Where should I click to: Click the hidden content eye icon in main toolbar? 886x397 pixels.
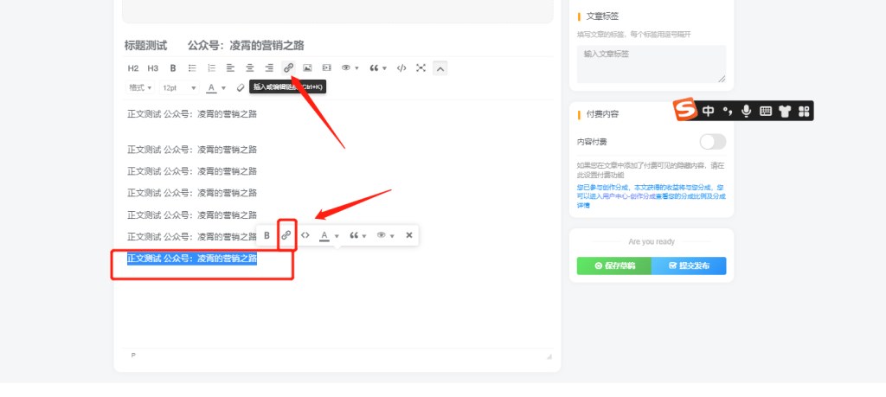tap(346, 68)
